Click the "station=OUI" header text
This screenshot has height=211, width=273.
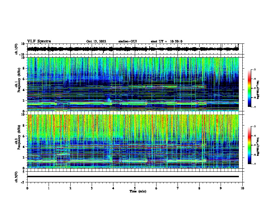(128, 41)
